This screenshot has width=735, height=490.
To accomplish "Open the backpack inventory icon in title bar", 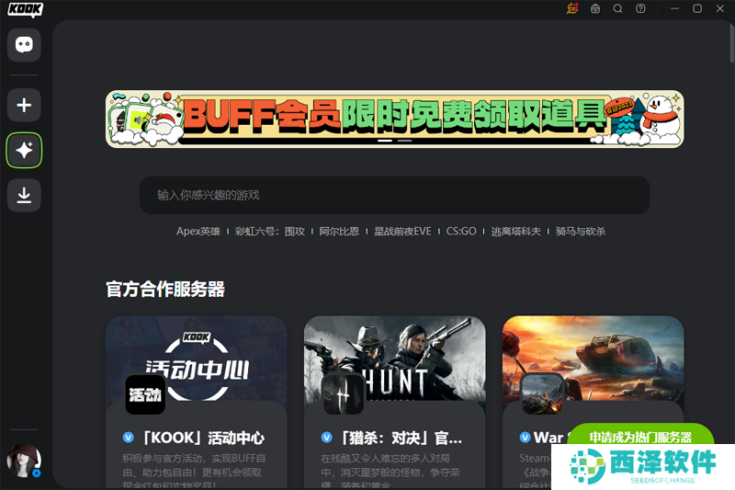I will tap(595, 8).
